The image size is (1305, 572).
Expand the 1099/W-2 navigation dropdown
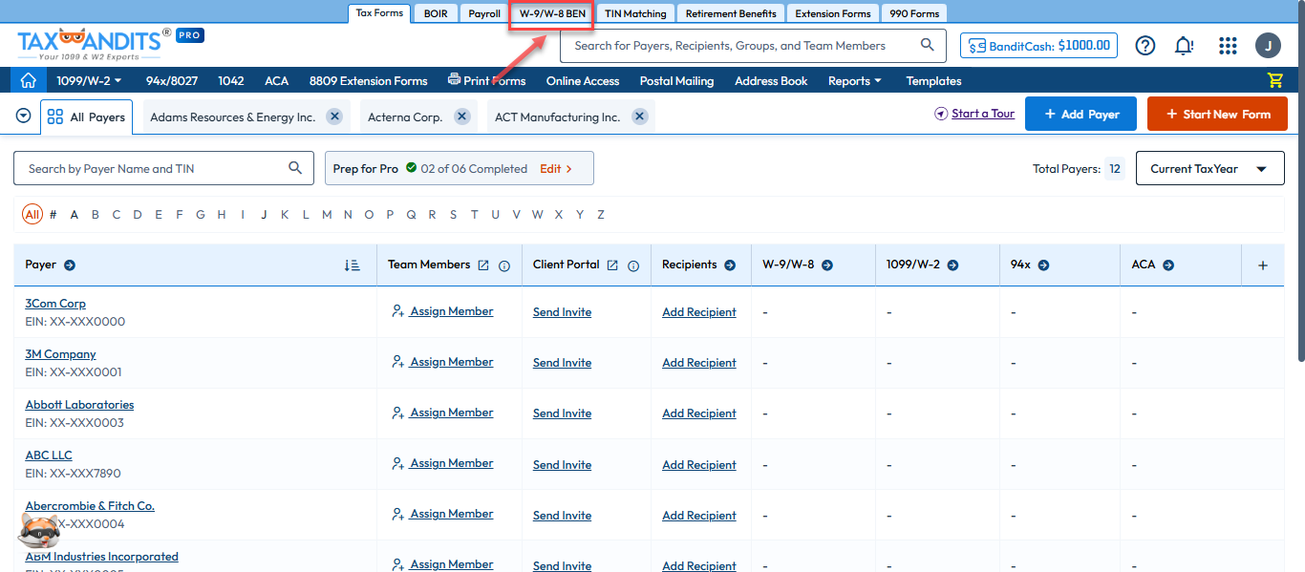[x=89, y=80]
